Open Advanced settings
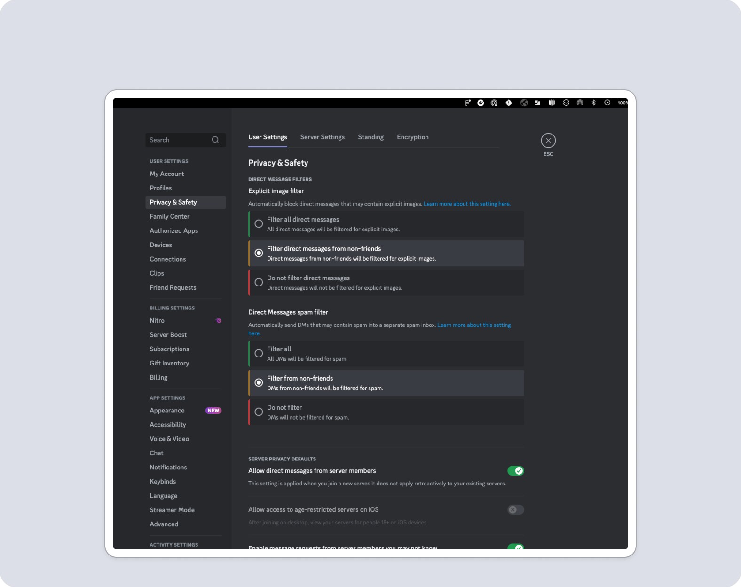This screenshot has height=587, width=741. (x=185, y=524)
